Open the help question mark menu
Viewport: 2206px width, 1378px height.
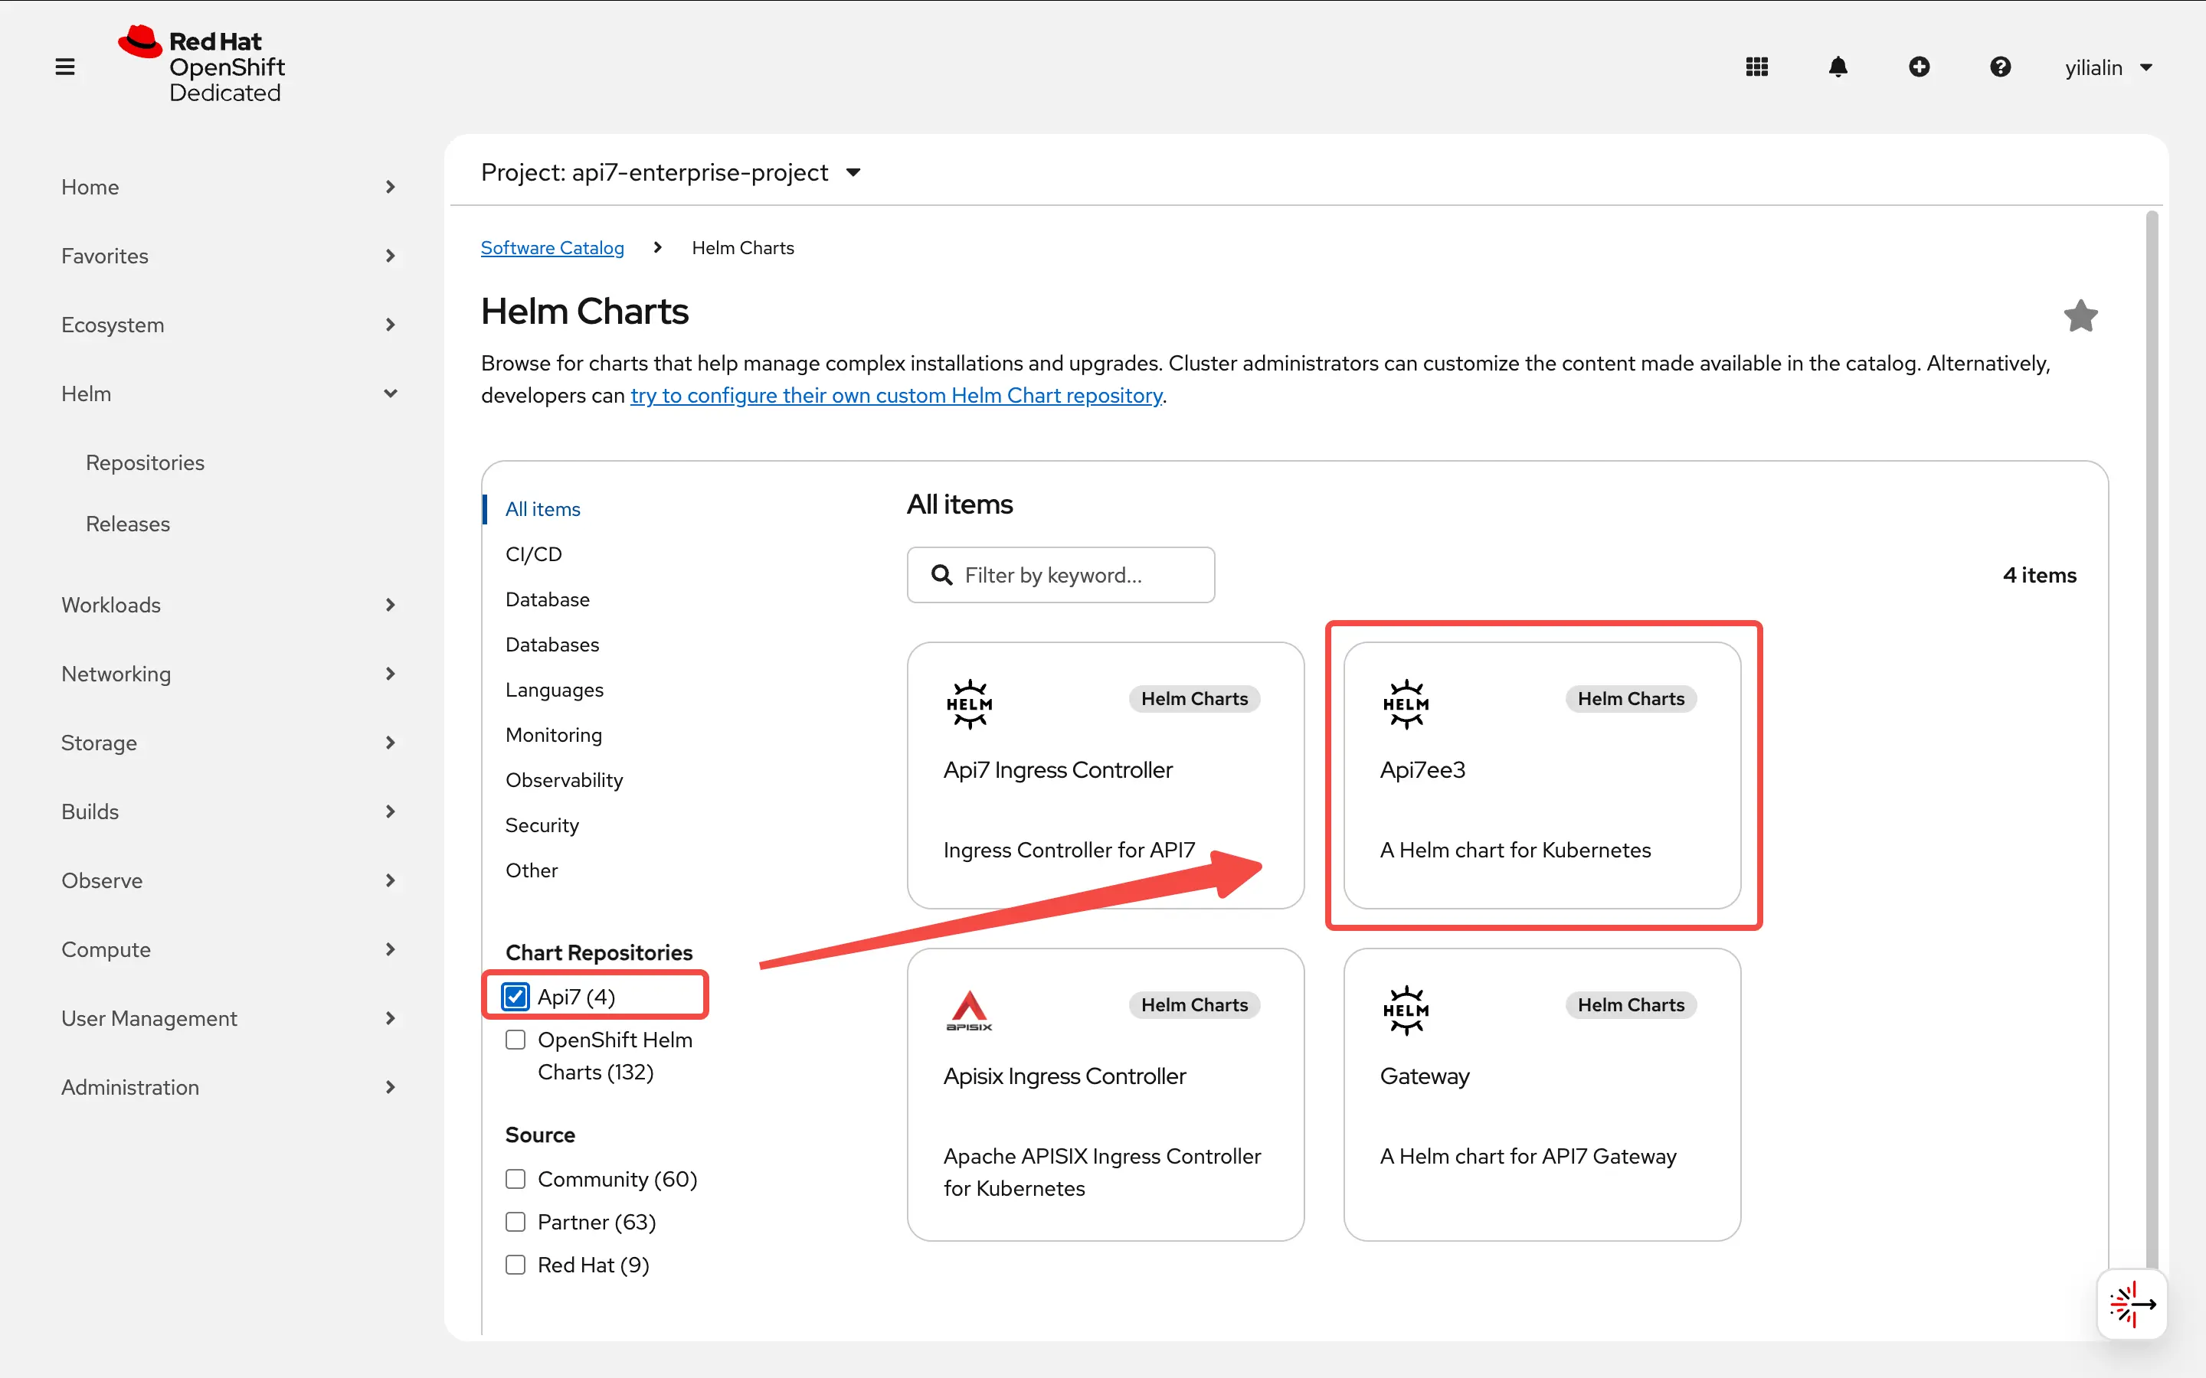(2000, 67)
